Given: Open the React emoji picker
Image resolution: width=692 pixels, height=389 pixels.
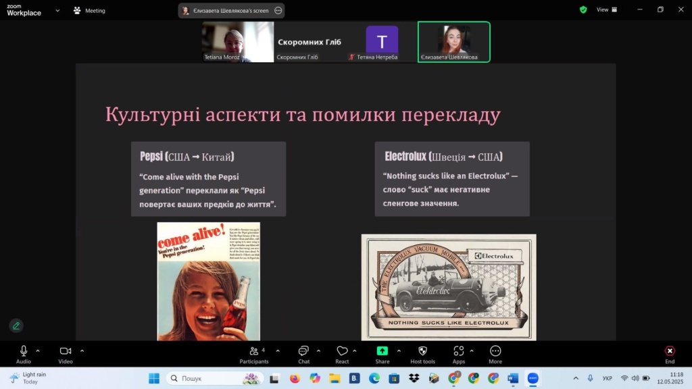Looking at the screenshot, I should [342, 354].
